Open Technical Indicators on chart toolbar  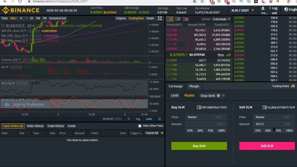58,19
